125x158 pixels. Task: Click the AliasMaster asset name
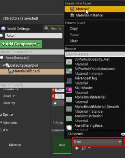[x=84, y=88]
